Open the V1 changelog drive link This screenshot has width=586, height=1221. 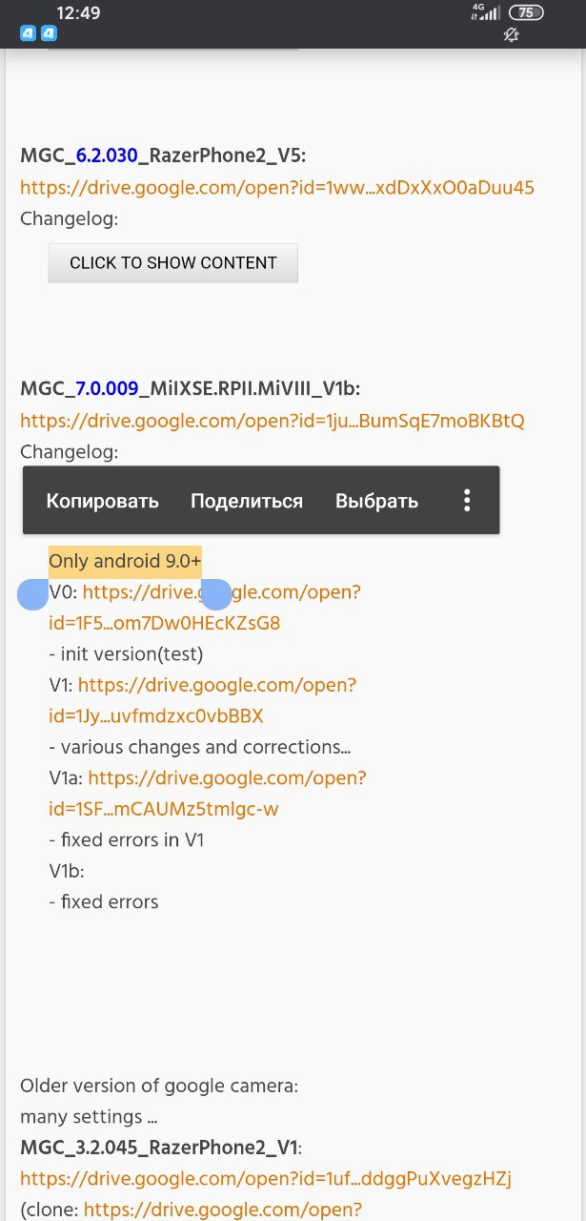(x=203, y=700)
